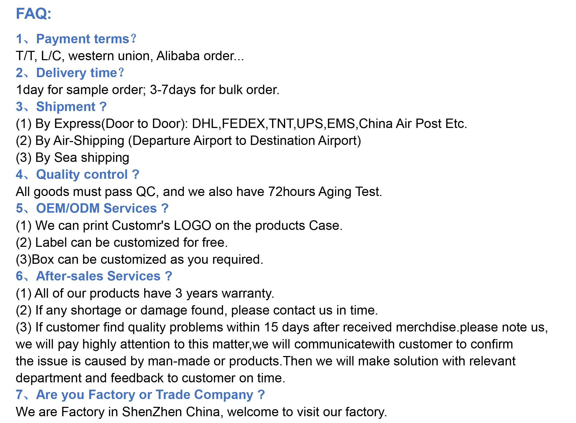
Task: Click the OEM/ODM Services question heading
Action: point(92,209)
